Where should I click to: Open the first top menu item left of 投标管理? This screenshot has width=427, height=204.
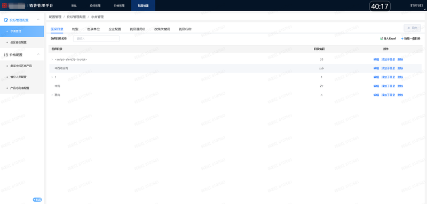74,6
